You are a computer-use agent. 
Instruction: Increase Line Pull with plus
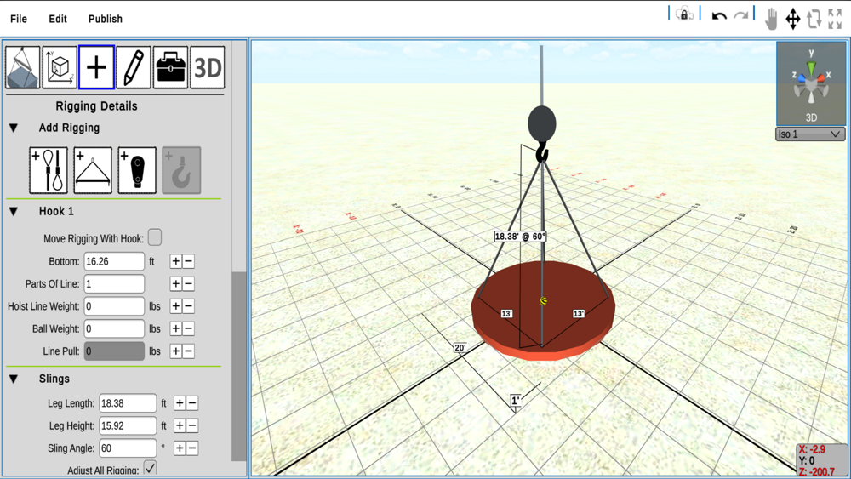click(176, 351)
